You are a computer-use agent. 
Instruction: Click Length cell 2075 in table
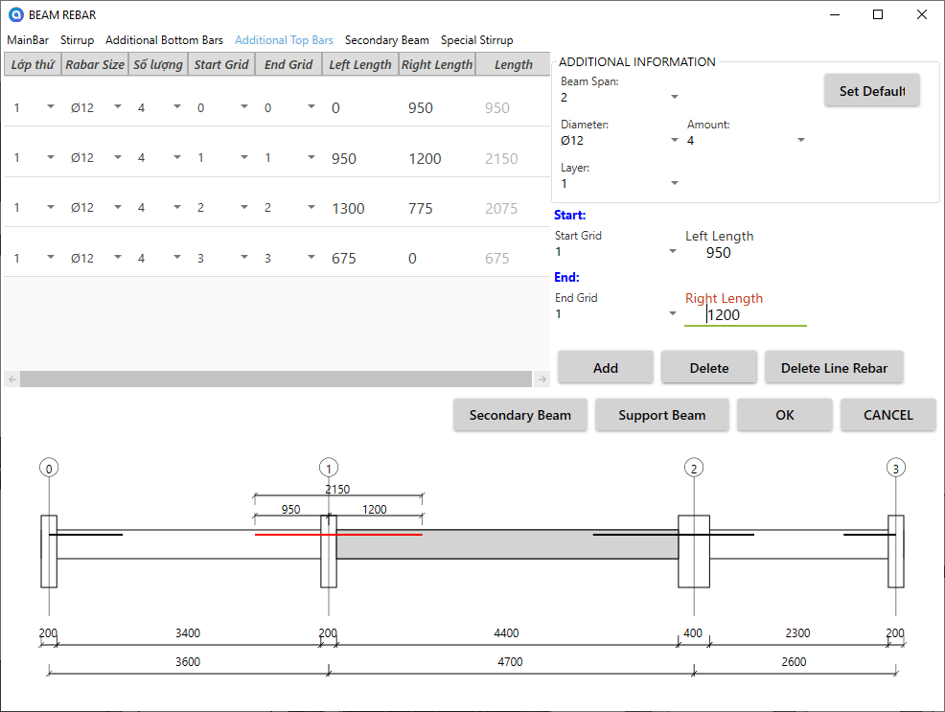(x=501, y=208)
